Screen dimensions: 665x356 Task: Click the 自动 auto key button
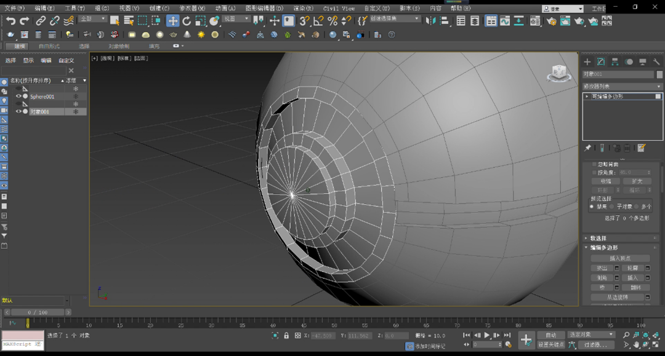pos(550,335)
